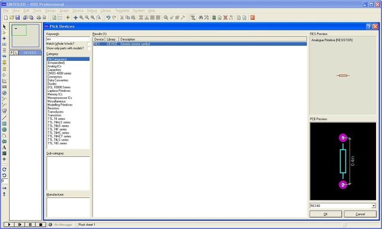
Task: Select Capacitors category
Action: pos(54,70)
